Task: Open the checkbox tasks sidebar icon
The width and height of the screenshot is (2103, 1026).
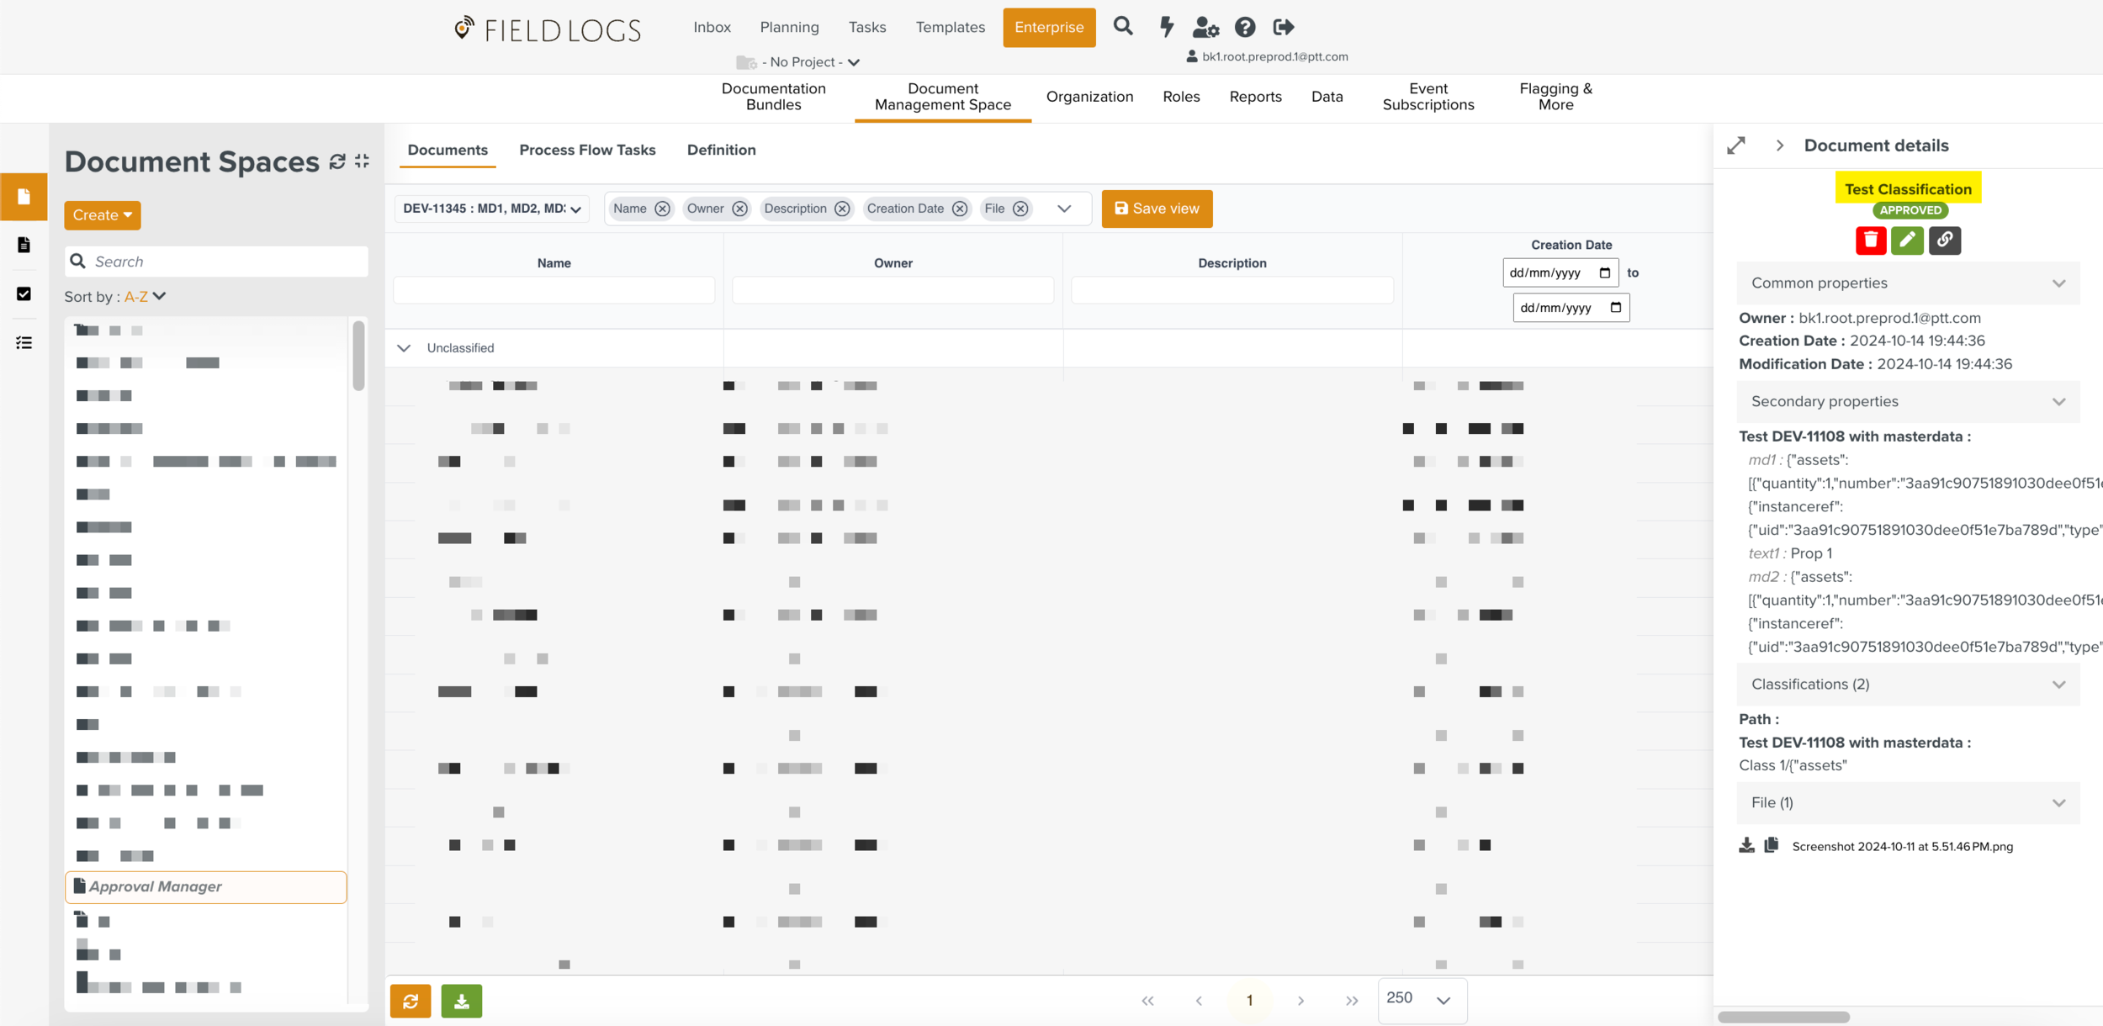Action: coord(24,294)
